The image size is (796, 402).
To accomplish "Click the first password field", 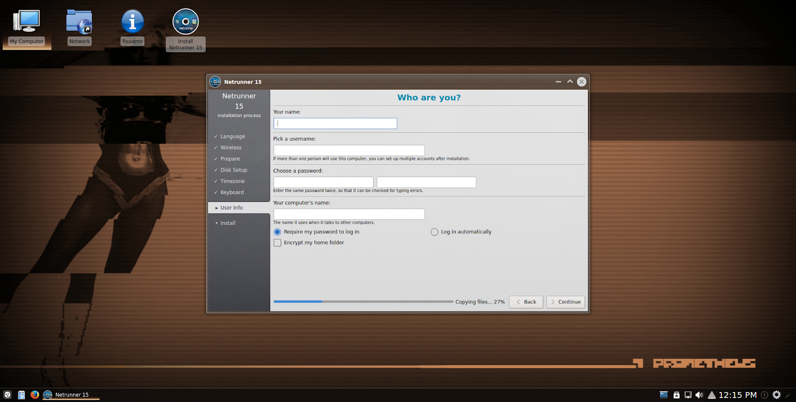I will point(323,182).
